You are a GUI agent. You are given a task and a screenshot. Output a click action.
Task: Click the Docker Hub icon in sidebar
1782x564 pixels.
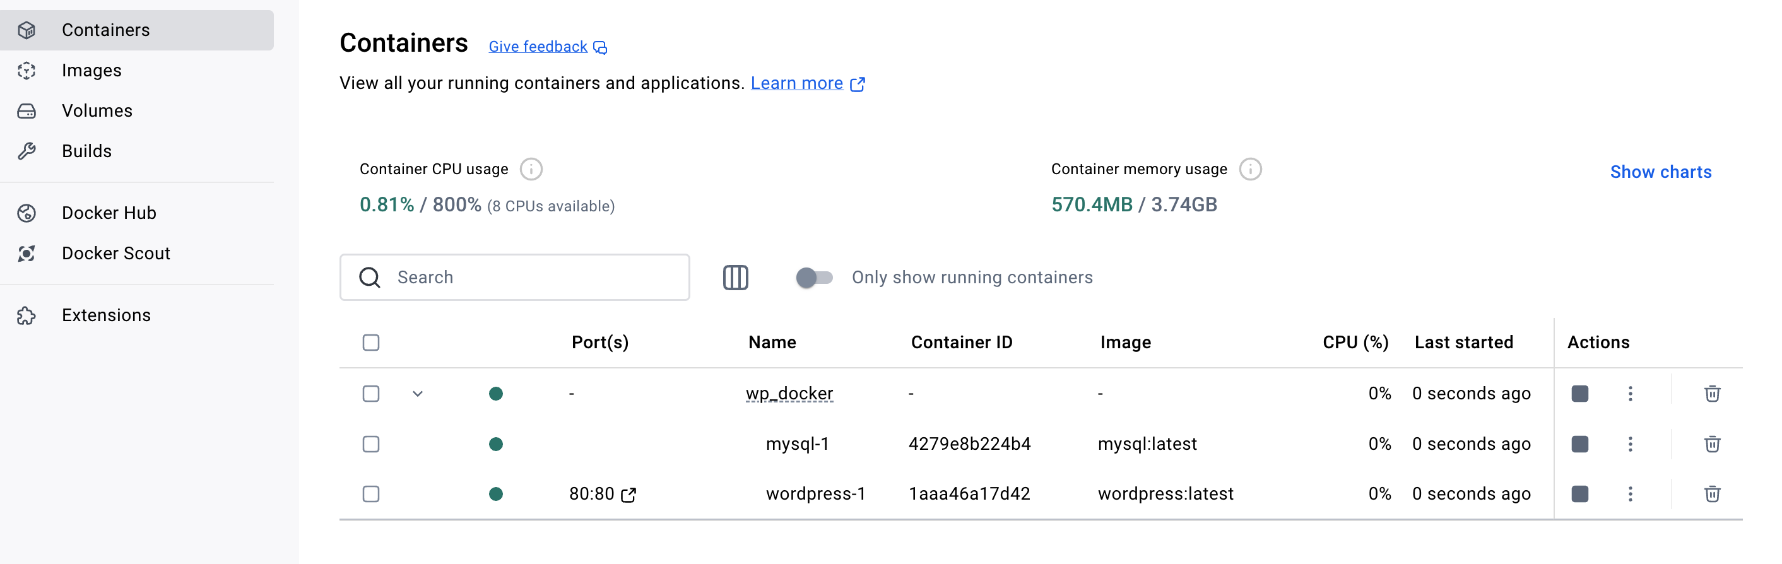[27, 213]
